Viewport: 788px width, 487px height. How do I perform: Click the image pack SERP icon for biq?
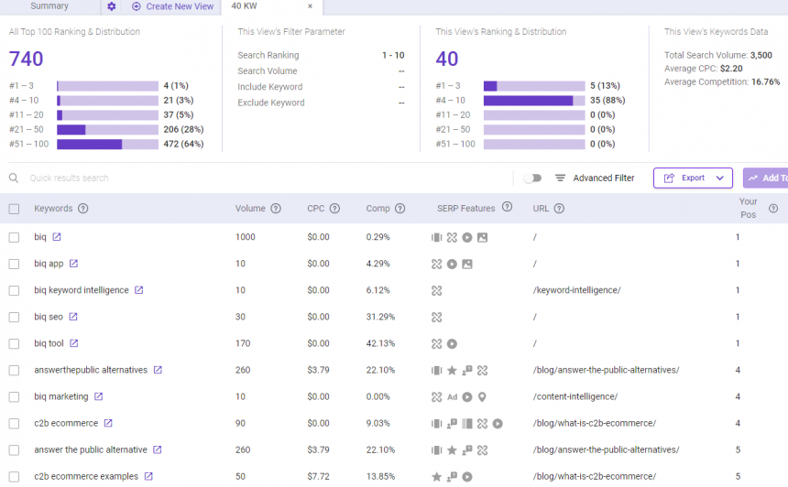[483, 237]
